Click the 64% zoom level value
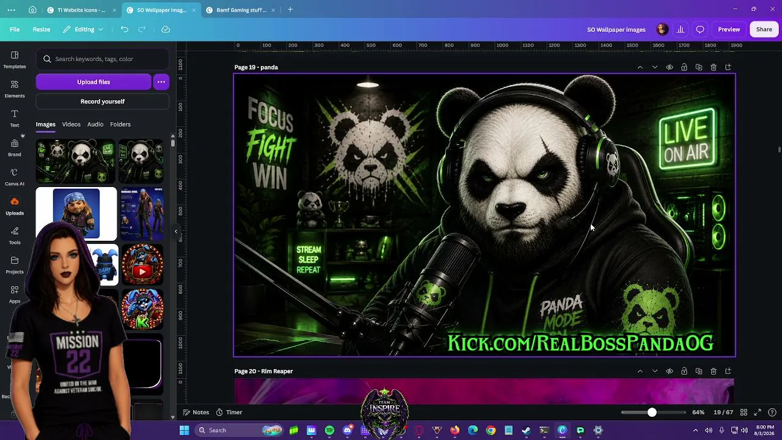 (x=698, y=413)
